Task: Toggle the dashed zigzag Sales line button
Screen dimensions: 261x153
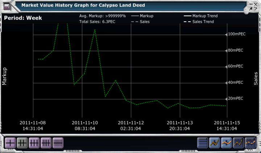Action: pyautogui.click(x=239, y=143)
